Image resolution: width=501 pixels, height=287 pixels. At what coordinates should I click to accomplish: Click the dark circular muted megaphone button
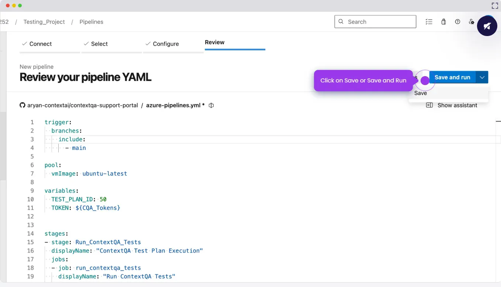487,26
